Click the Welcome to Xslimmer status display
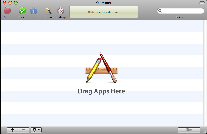This screenshot has width=207, height=134. click(x=104, y=12)
